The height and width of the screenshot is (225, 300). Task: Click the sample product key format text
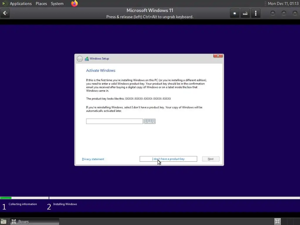click(148, 98)
